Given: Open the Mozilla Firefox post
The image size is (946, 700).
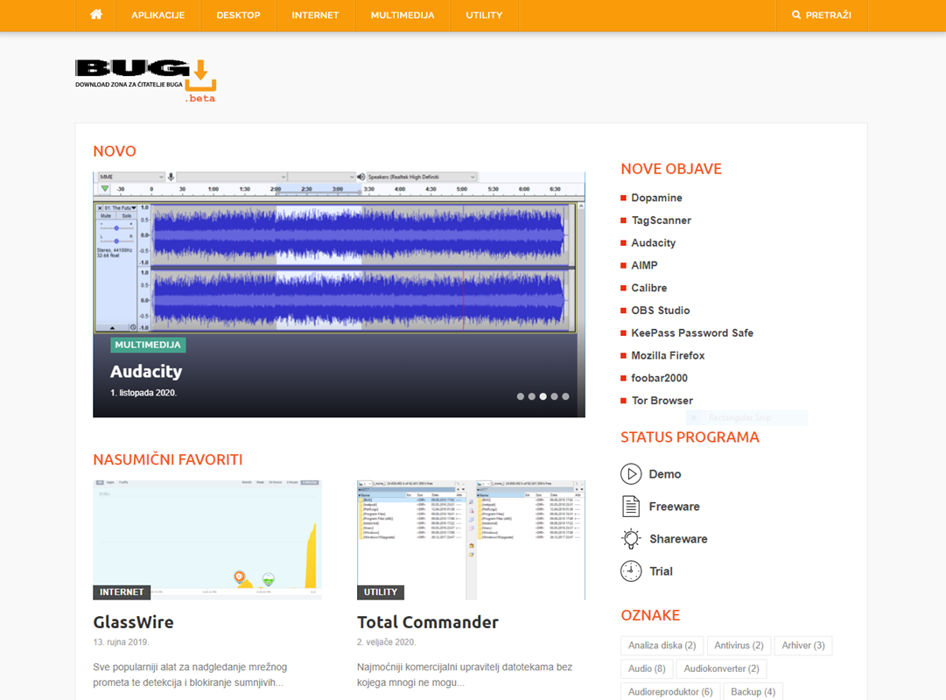Looking at the screenshot, I should click(x=668, y=355).
